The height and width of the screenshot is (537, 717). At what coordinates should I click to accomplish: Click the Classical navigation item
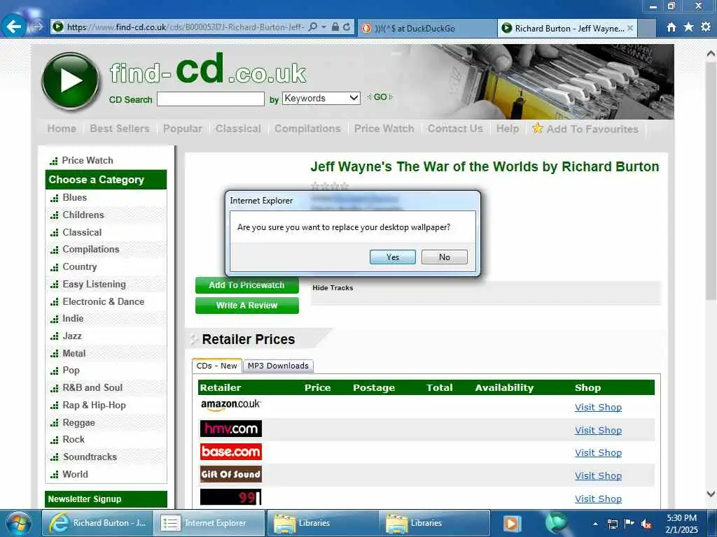tap(238, 129)
